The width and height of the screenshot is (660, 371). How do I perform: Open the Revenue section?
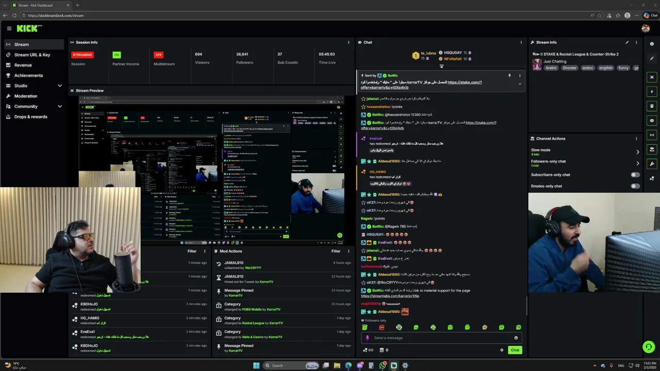click(34, 65)
